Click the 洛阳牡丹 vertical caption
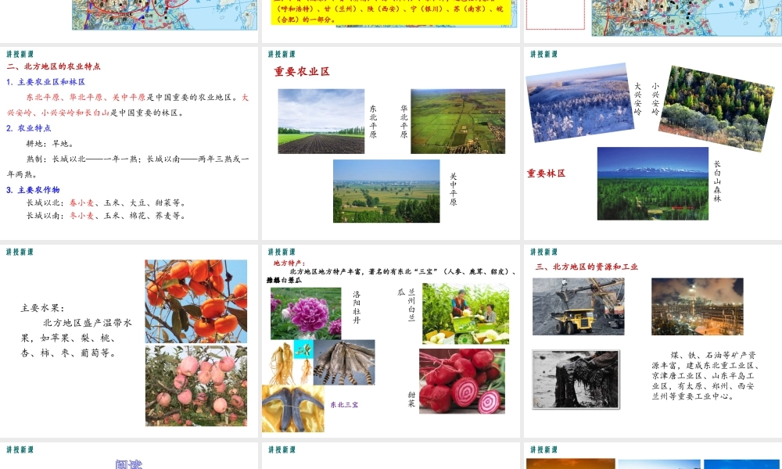 coord(357,307)
